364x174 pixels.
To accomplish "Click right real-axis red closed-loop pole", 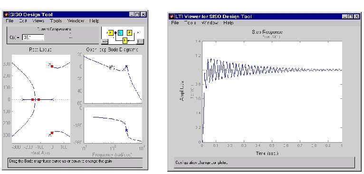I will point(39,100).
